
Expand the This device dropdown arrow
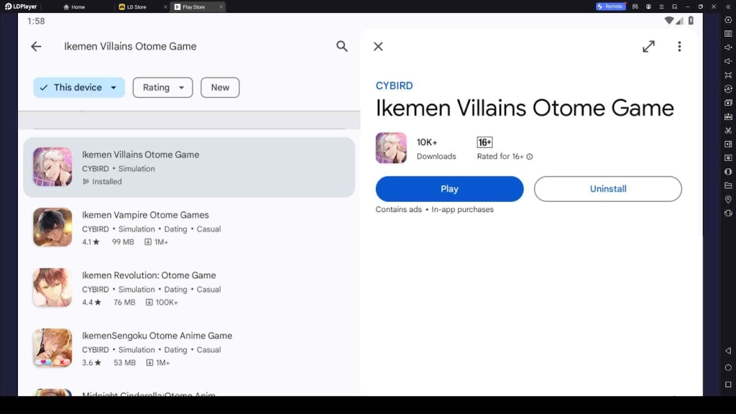(114, 88)
